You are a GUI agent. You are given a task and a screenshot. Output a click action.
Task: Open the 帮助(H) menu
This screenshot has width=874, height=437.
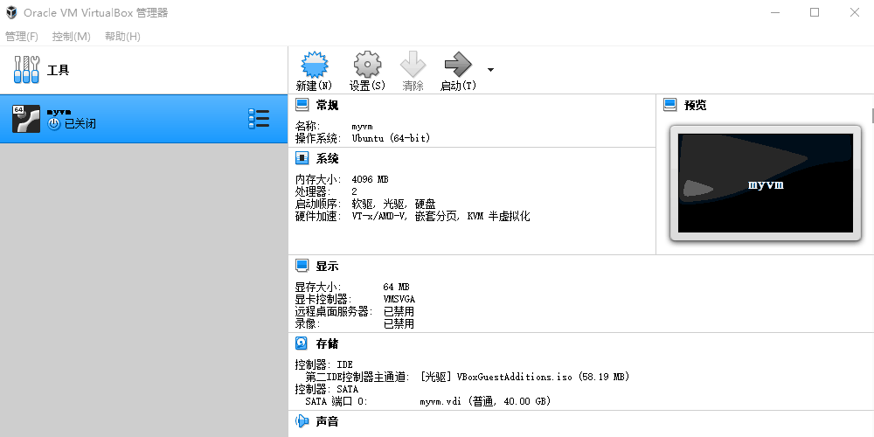click(122, 36)
